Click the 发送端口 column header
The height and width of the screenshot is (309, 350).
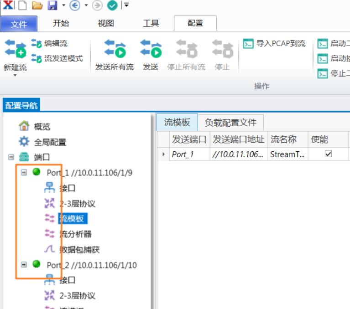(x=189, y=139)
